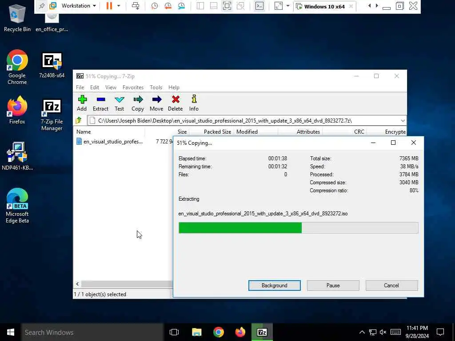The width and height of the screenshot is (455, 341).
Task: Click the Windows Start button
Action: [11, 332]
